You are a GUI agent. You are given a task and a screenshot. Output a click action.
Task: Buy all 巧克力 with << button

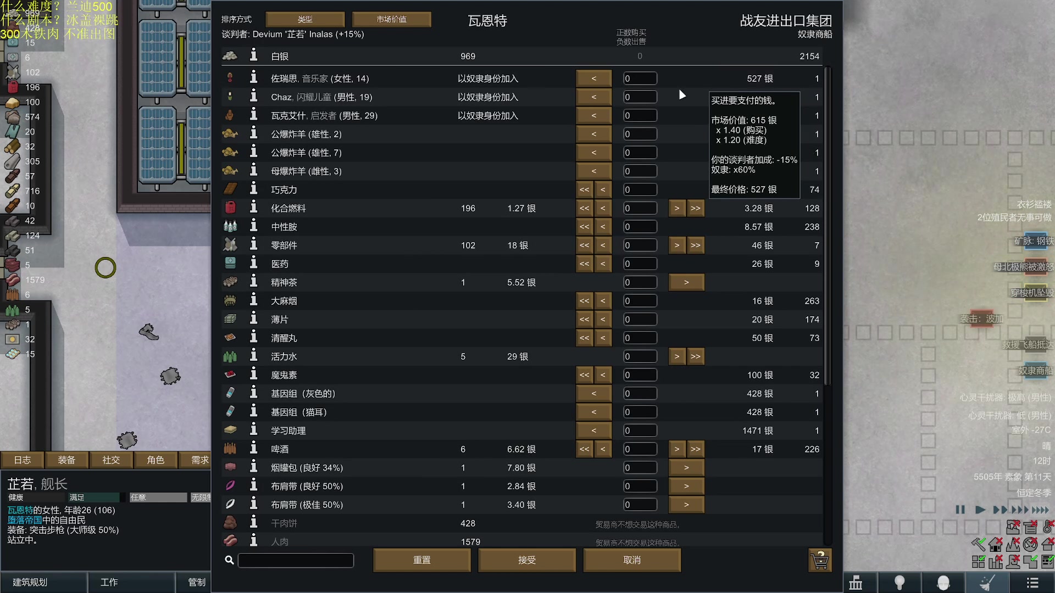click(x=584, y=189)
